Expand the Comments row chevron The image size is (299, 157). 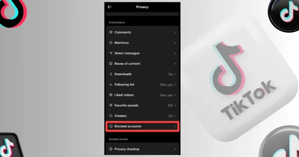pos(175,32)
